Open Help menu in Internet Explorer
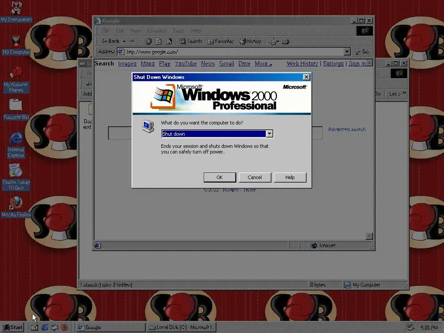This screenshot has height=333, width=444. click(x=196, y=31)
